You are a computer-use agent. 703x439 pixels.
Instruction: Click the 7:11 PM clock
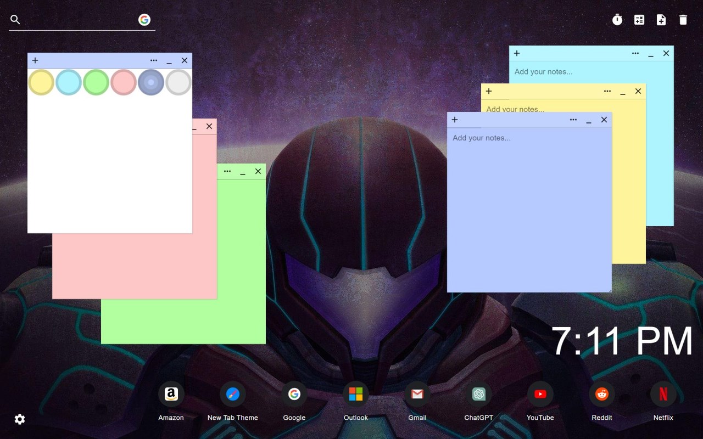[622, 341]
